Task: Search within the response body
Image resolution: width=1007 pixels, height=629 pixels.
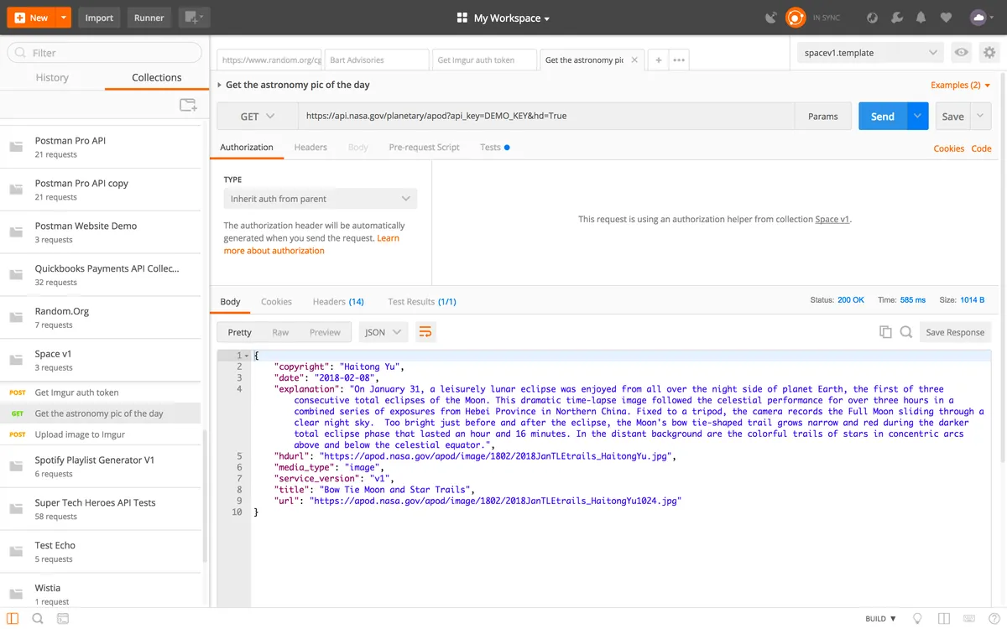Action: (906, 332)
